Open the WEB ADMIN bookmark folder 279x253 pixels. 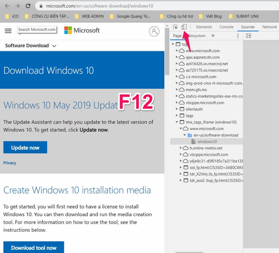pos(90,16)
